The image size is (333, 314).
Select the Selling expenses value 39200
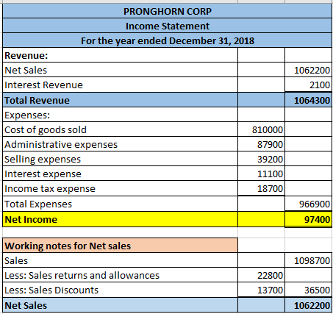tap(261, 159)
